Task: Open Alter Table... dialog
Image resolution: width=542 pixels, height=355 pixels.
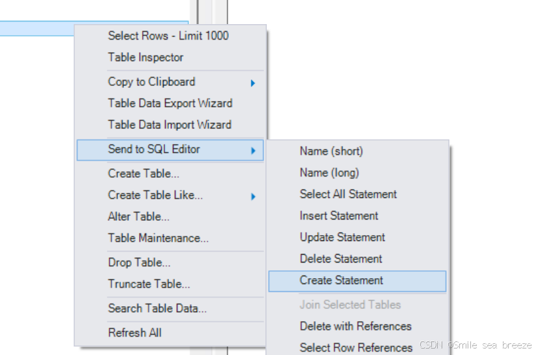Action: click(139, 216)
